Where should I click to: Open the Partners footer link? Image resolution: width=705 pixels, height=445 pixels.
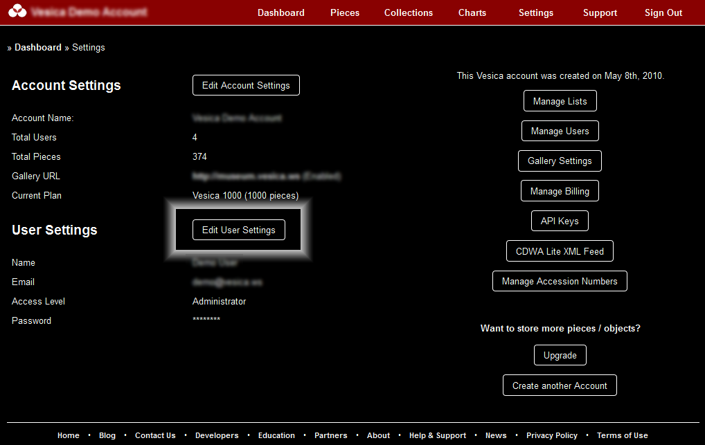[331, 435]
